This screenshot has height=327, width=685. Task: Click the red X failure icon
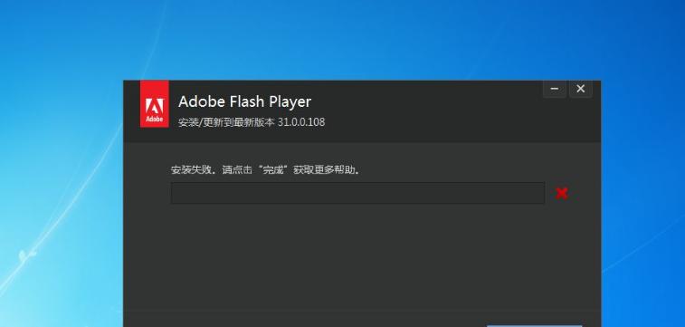561,193
